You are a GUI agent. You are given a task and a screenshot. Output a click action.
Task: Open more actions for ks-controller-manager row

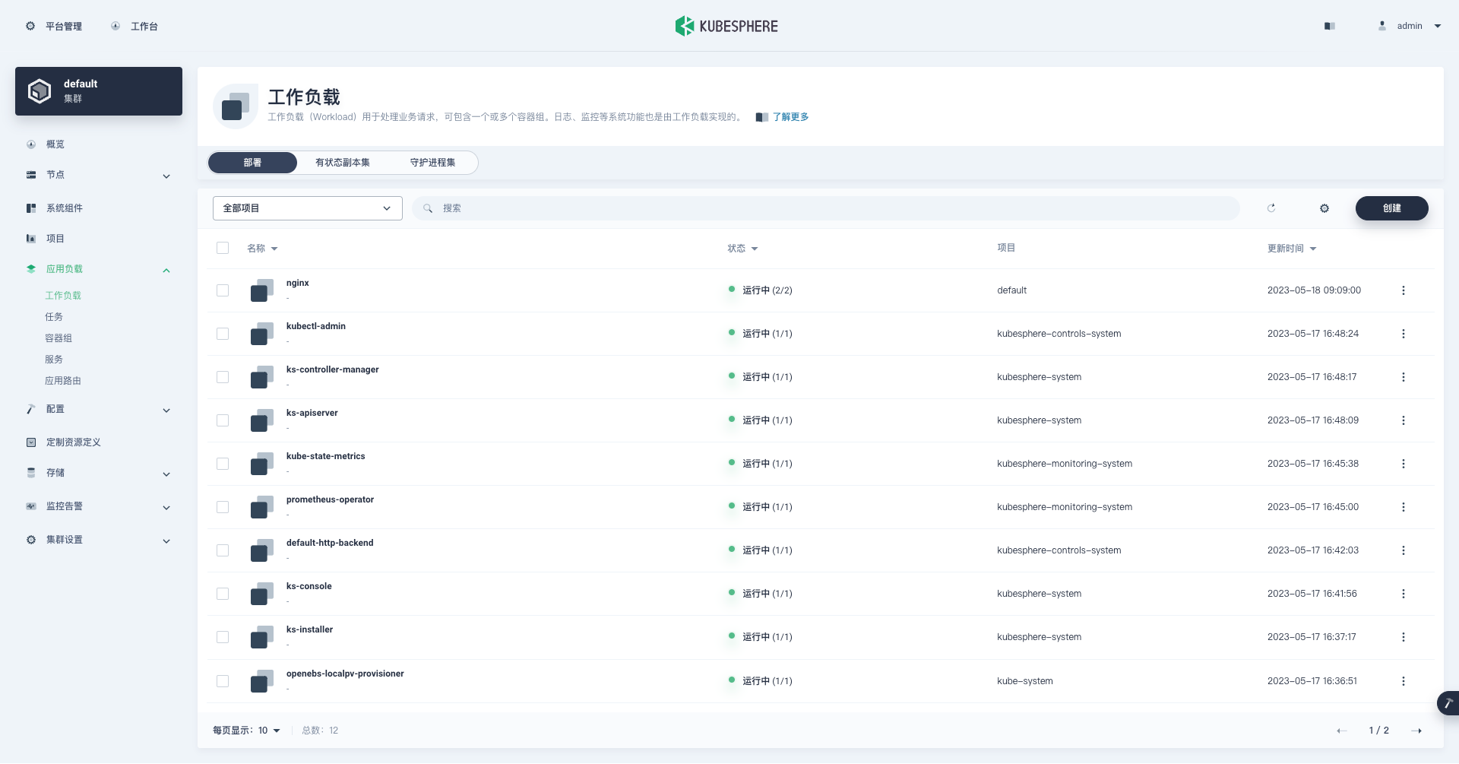pyautogui.click(x=1404, y=377)
